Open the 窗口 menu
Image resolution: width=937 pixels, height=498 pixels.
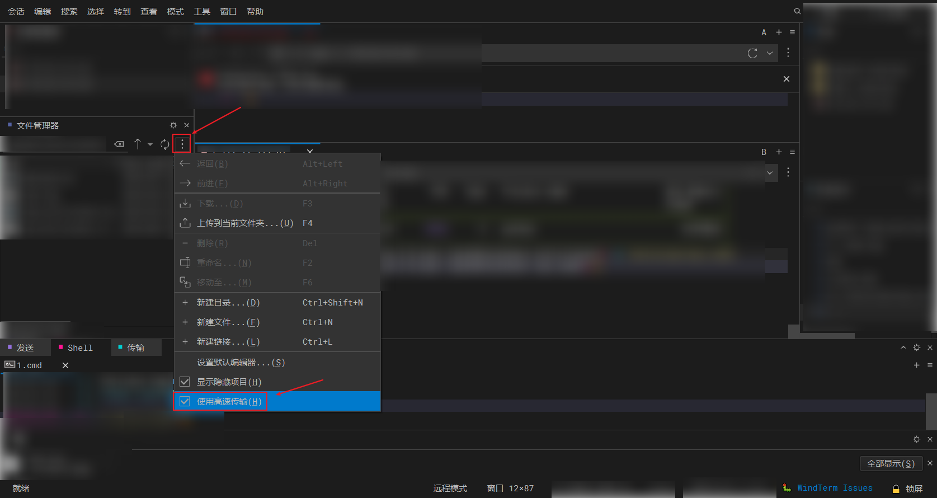(228, 11)
